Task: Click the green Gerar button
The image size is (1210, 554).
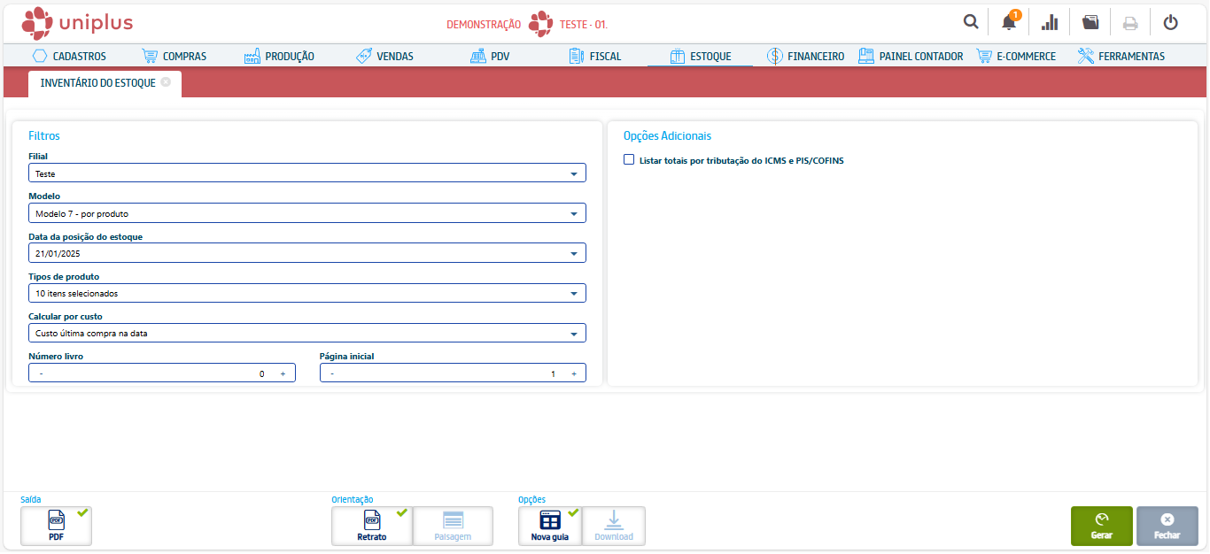Action: click(x=1101, y=526)
